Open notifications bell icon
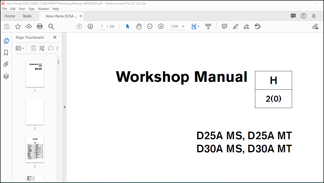Image resolution: width=324 pixels, height=183 pixels. click(x=314, y=16)
